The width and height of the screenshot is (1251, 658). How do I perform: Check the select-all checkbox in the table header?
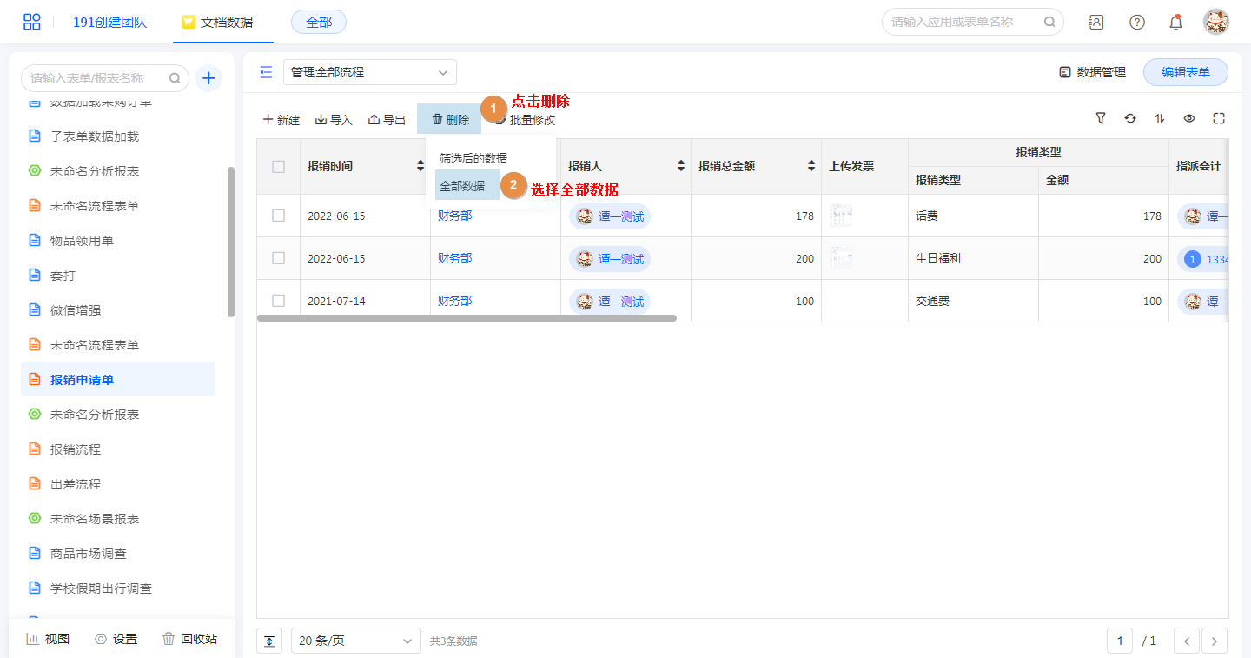pyautogui.click(x=278, y=166)
